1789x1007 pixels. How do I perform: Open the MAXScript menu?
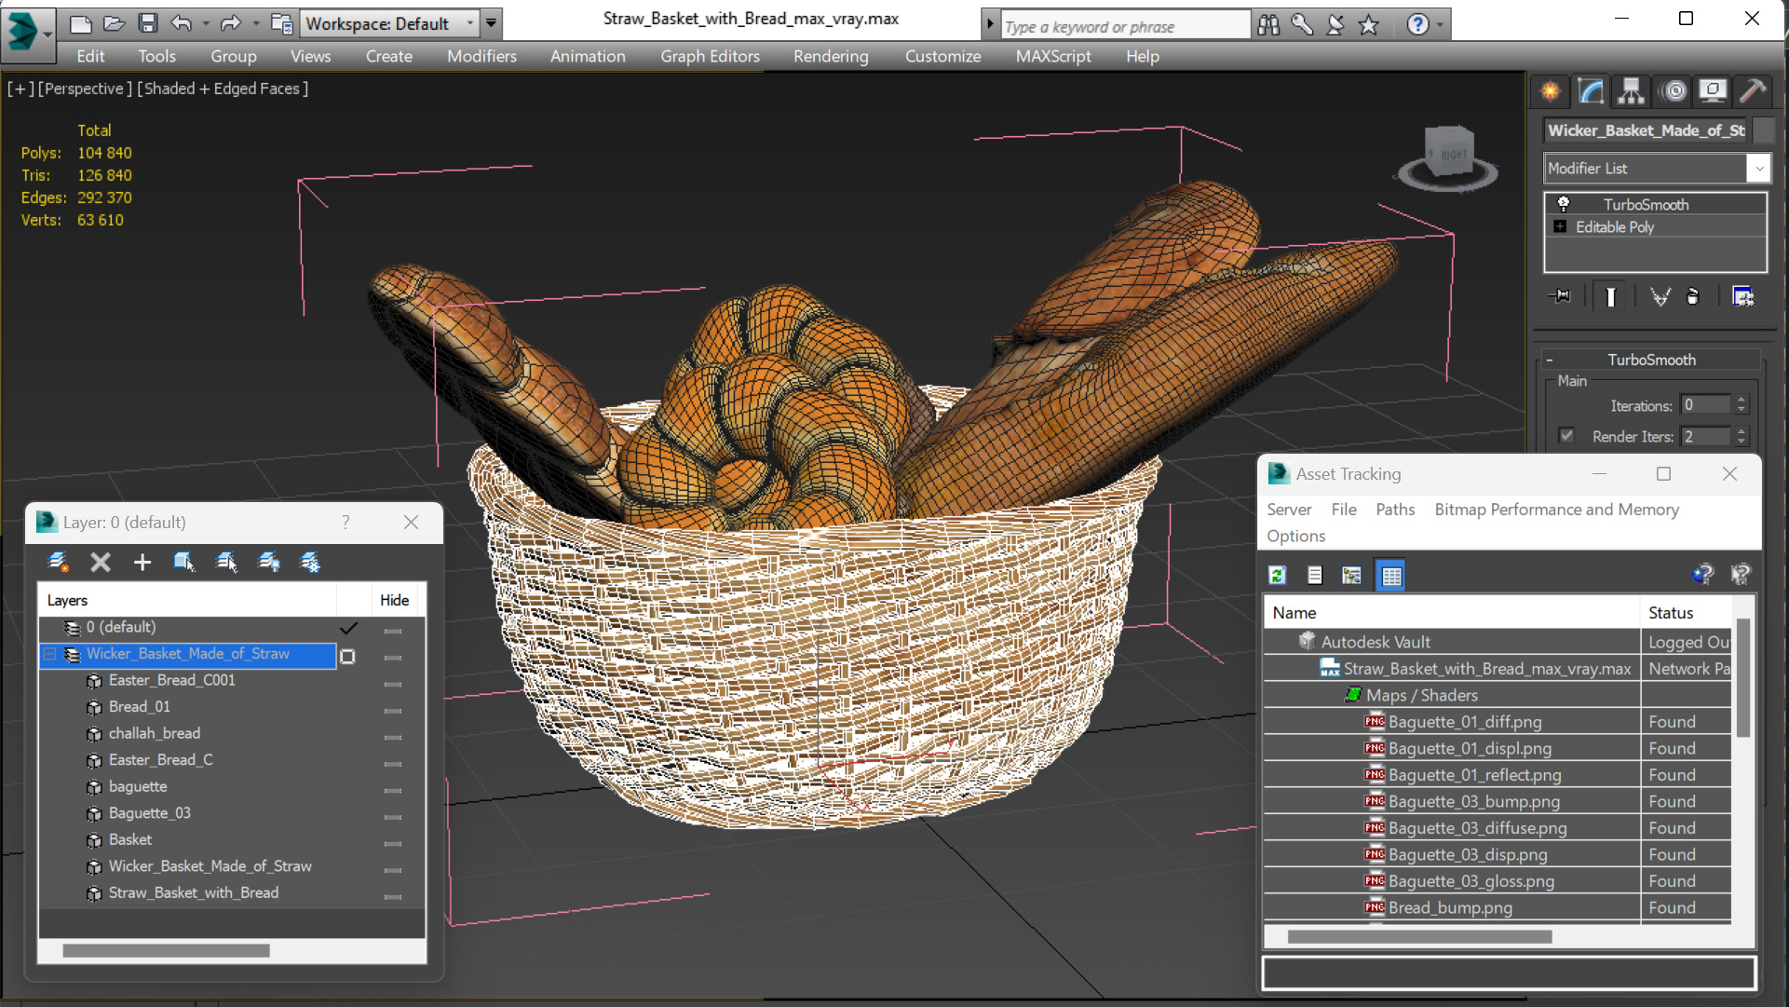coord(1053,57)
